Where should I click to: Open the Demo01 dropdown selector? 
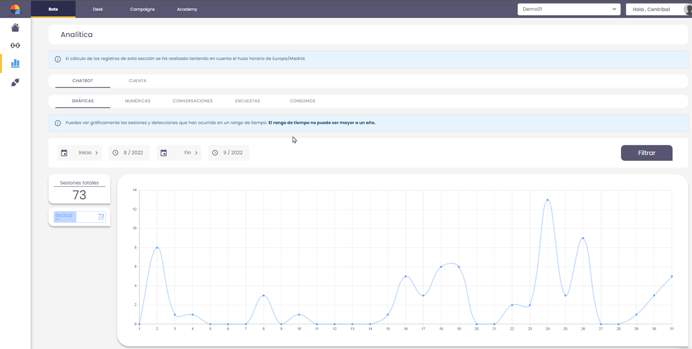569,9
